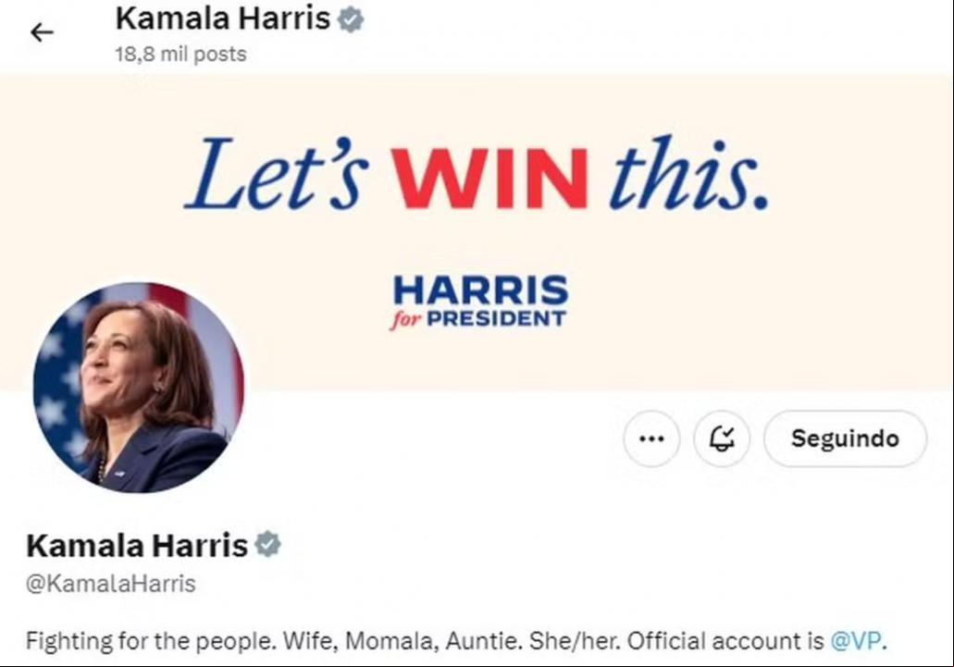
Task: Open Kamala Harris profile picture
Action: (139, 388)
